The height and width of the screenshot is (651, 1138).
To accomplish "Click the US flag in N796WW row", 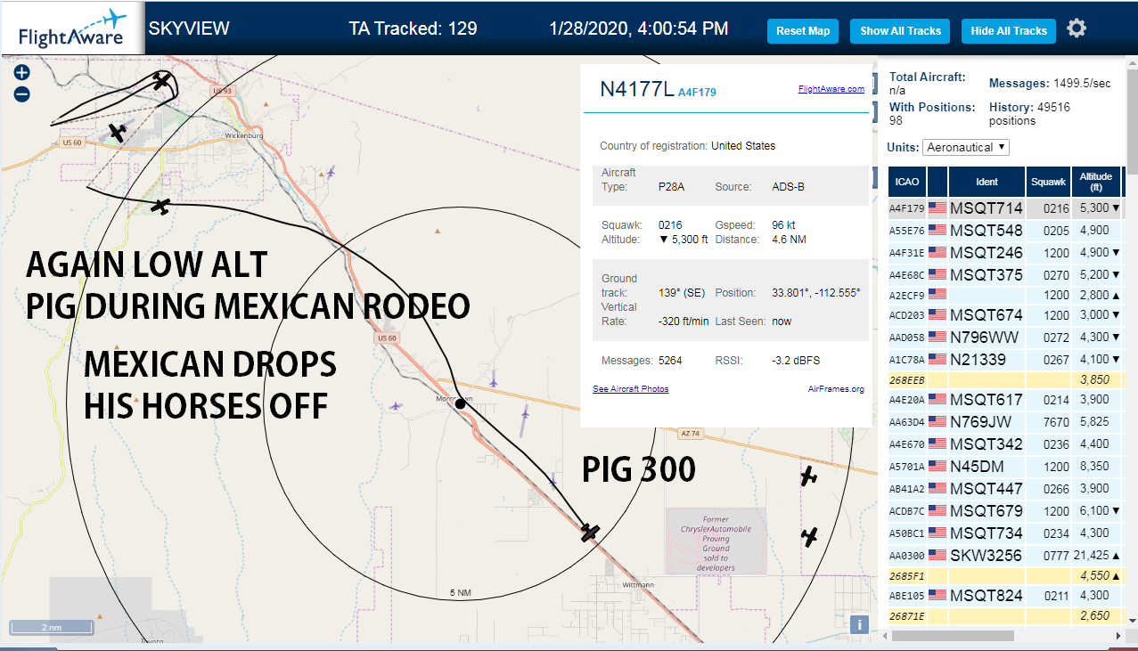I will tap(937, 338).
